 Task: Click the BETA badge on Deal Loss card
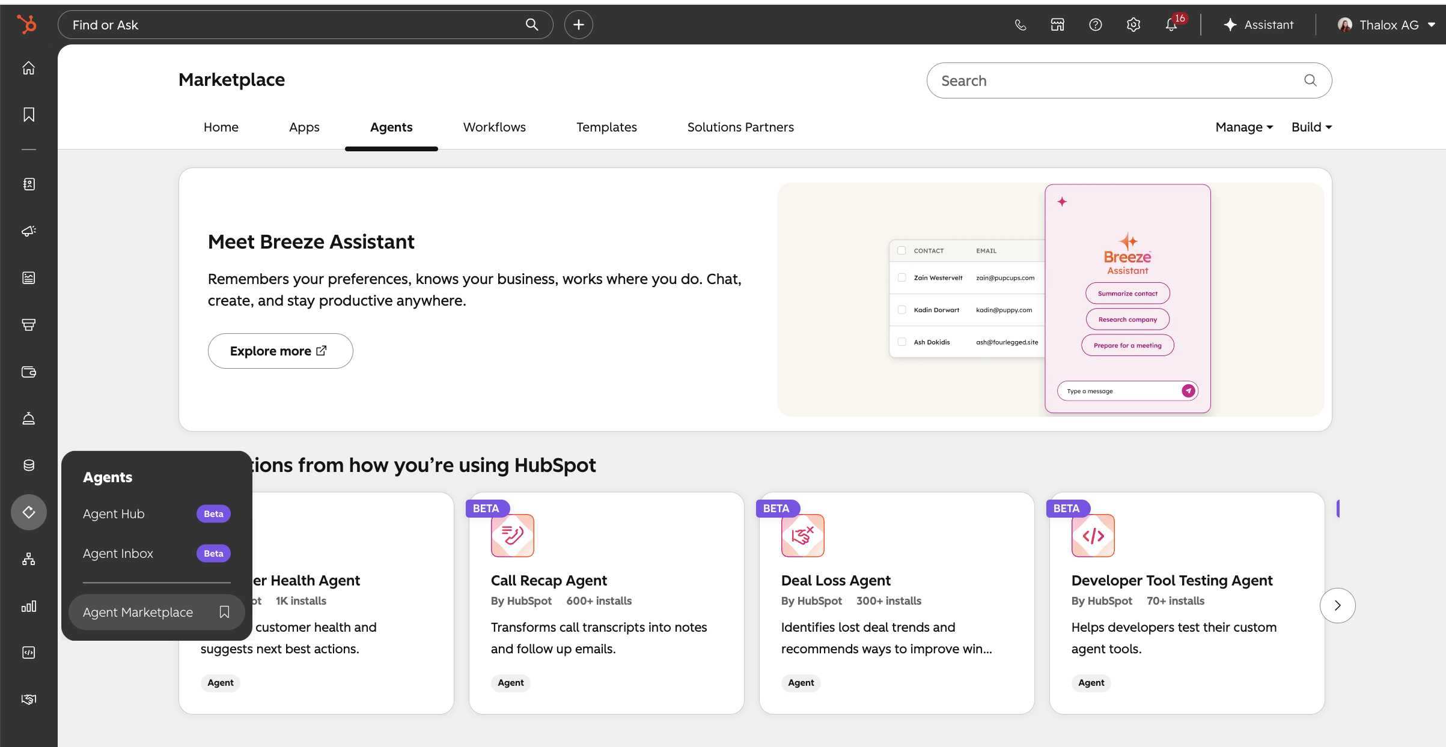[777, 509]
